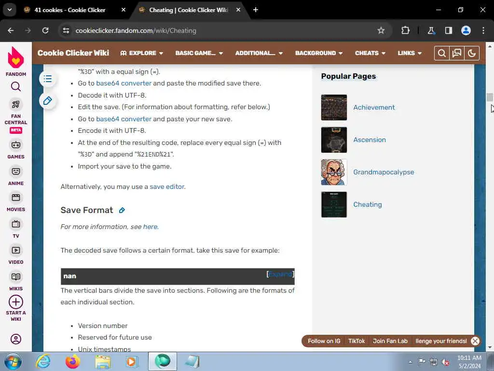Open the Movies clapperboard icon
The image size is (494, 371).
[16, 198]
